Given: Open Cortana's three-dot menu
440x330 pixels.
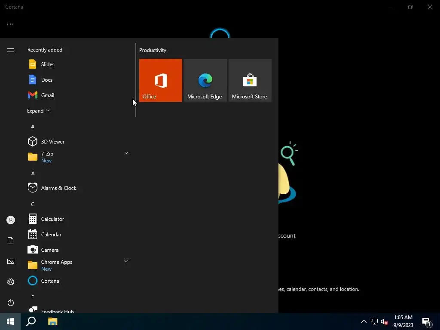Looking at the screenshot, I should tap(10, 24).
